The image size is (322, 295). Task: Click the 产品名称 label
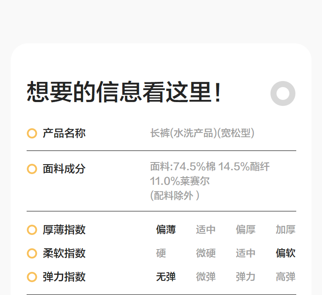click(x=64, y=133)
